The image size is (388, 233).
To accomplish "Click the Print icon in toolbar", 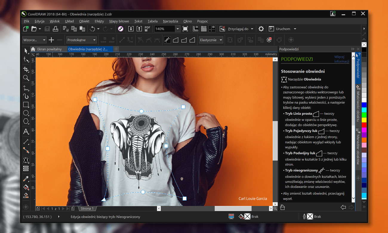I will (56, 29).
